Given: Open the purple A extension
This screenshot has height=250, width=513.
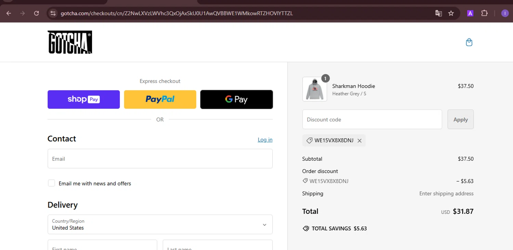Looking at the screenshot, I should pyautogui.click(x=470, y=13).
